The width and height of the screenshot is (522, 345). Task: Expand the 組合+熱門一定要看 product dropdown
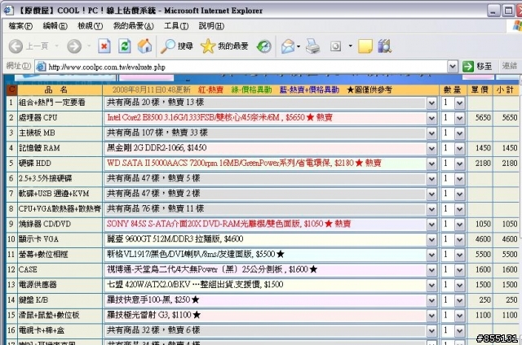pyautogui.click(x=431, y=103)
